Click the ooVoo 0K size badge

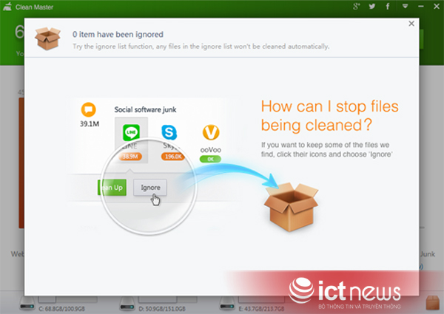(x=210, y=159)
